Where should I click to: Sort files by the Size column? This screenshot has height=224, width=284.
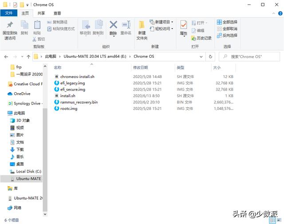pos(217,67)
